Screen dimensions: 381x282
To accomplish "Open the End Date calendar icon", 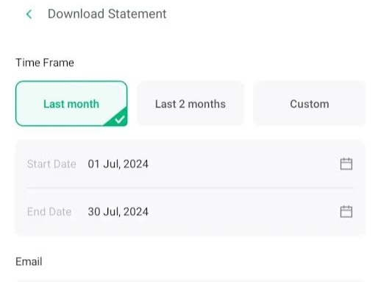I will click(x=346, y=211).
